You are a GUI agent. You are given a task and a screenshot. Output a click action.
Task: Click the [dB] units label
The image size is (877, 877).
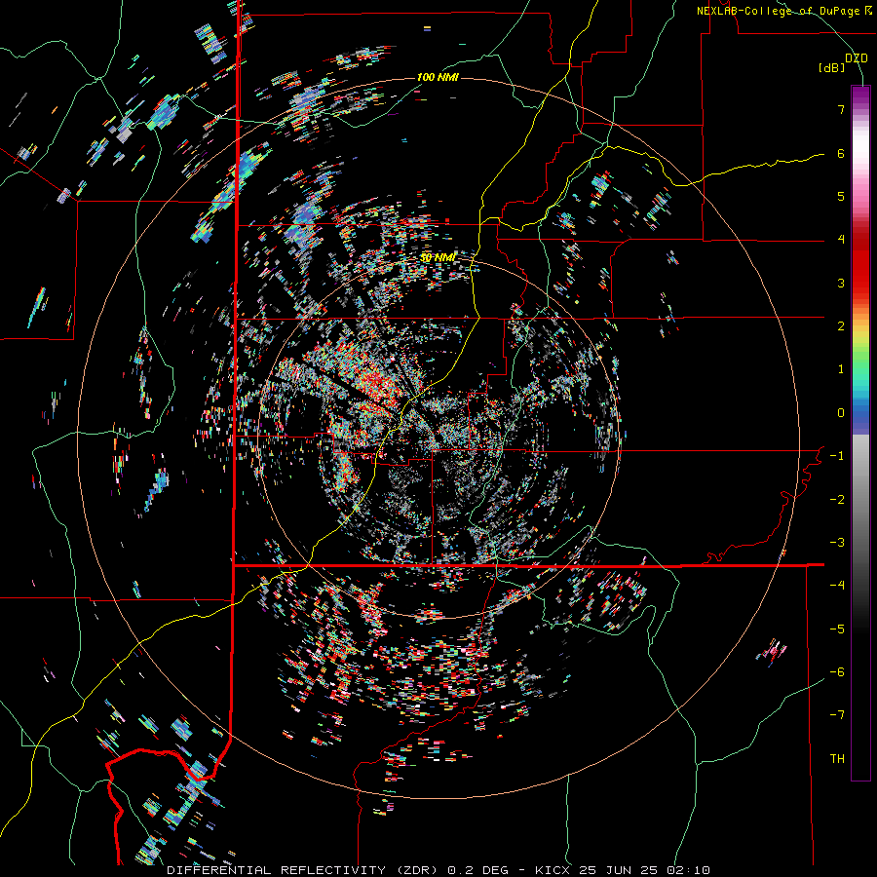[x=832, y=67]
